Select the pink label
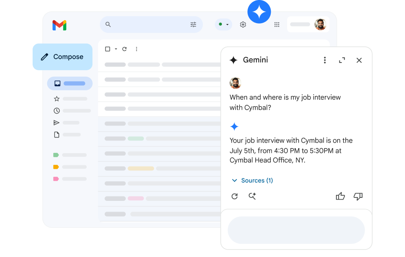 (56, 179)
